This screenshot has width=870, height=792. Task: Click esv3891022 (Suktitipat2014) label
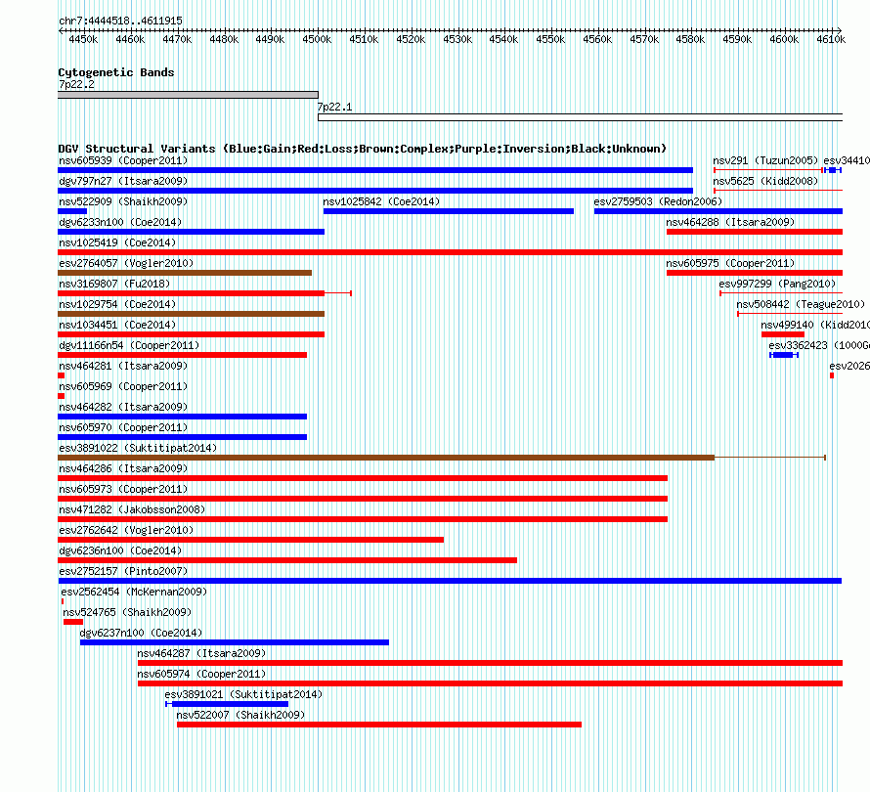(x=138, y=449)
